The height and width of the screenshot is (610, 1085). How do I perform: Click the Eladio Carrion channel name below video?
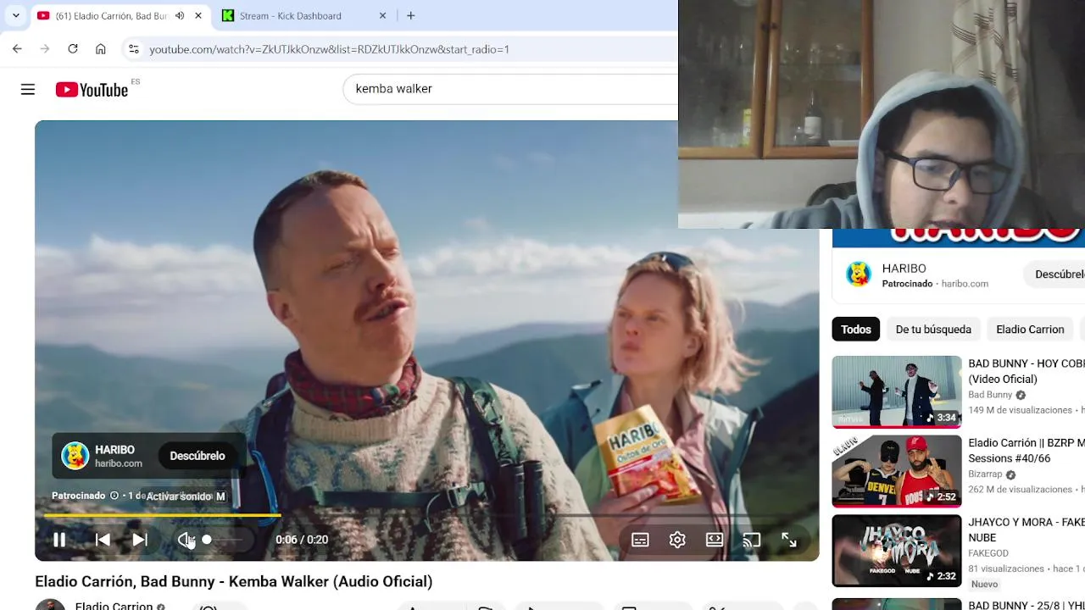tap(114, 606)
